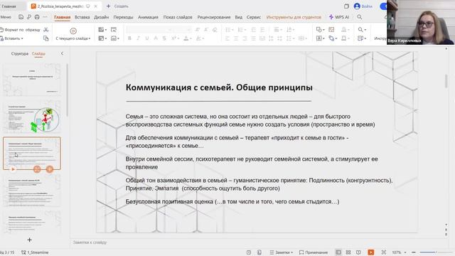Open the 'Дизайн' ribbon tab
455x256 pixels.
(101, 17)
